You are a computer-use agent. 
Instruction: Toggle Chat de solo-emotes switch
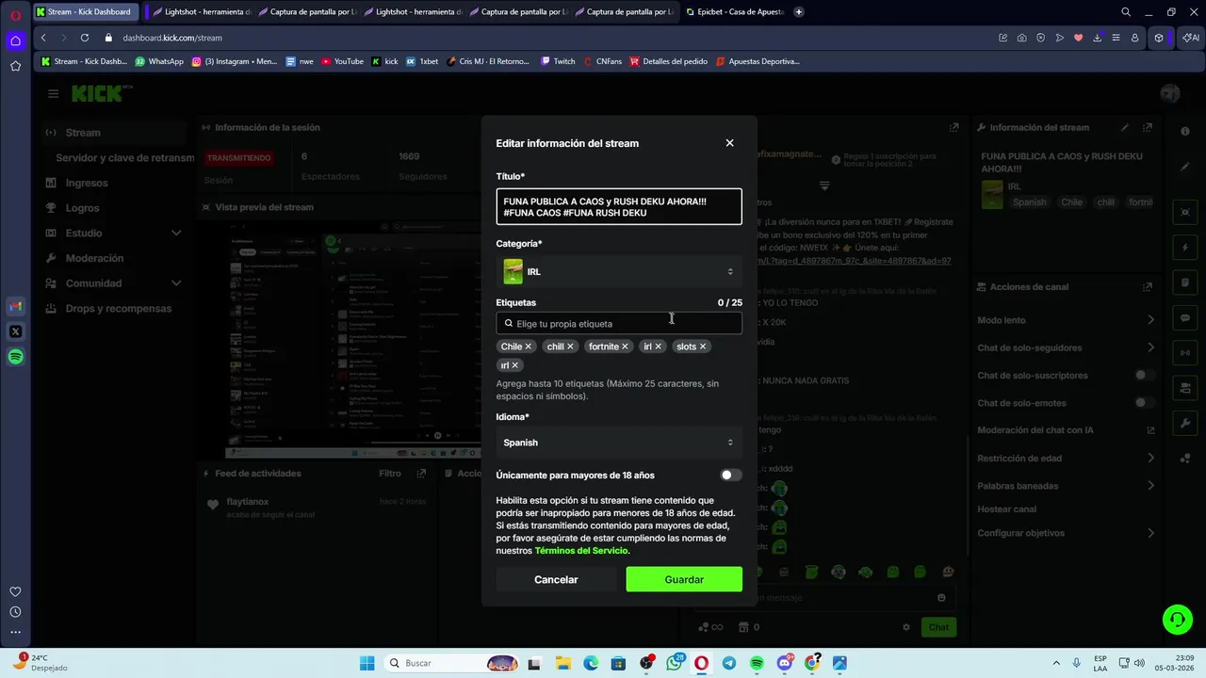[1144, 403]
